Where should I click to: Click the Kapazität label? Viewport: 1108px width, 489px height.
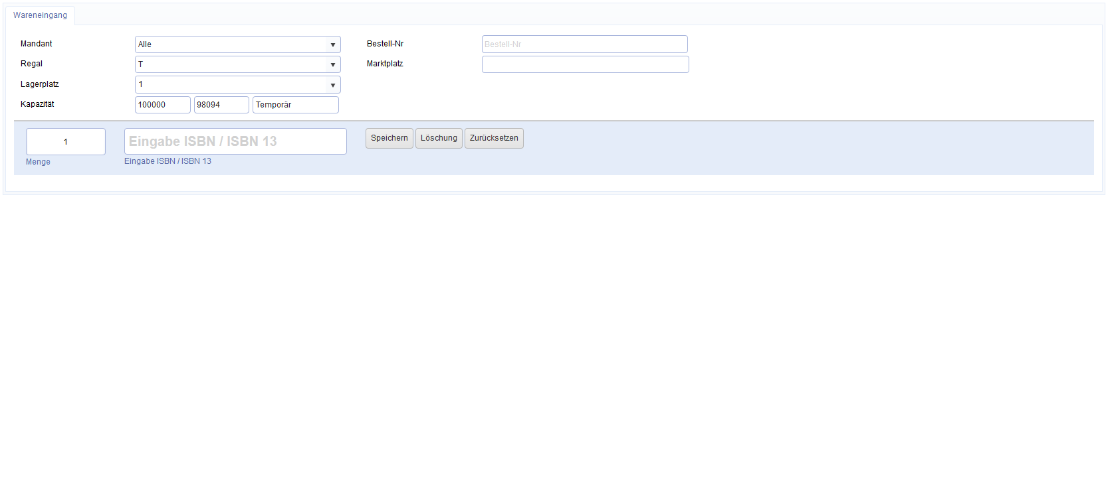tap(37, 104)
